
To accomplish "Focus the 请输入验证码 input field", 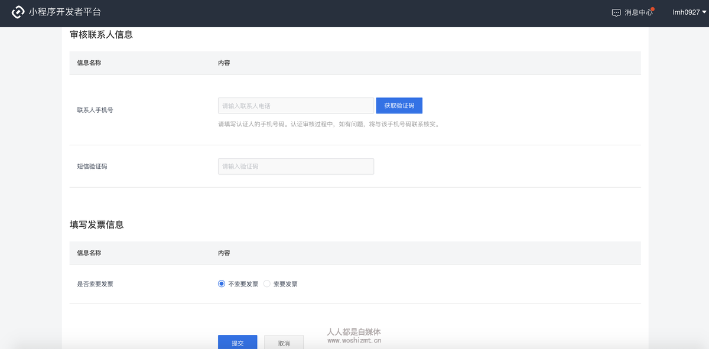I will (x=296, y=167).
